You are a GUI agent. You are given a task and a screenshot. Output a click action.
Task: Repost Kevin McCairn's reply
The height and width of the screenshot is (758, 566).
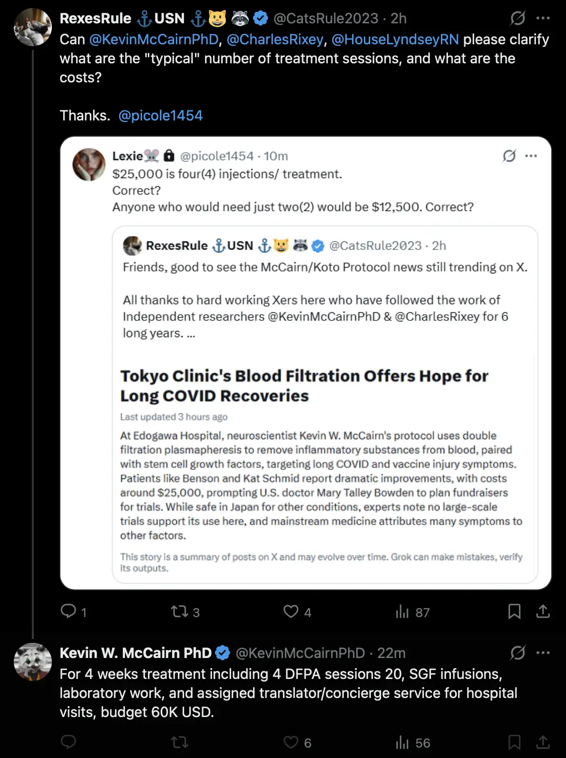(180, 742)
